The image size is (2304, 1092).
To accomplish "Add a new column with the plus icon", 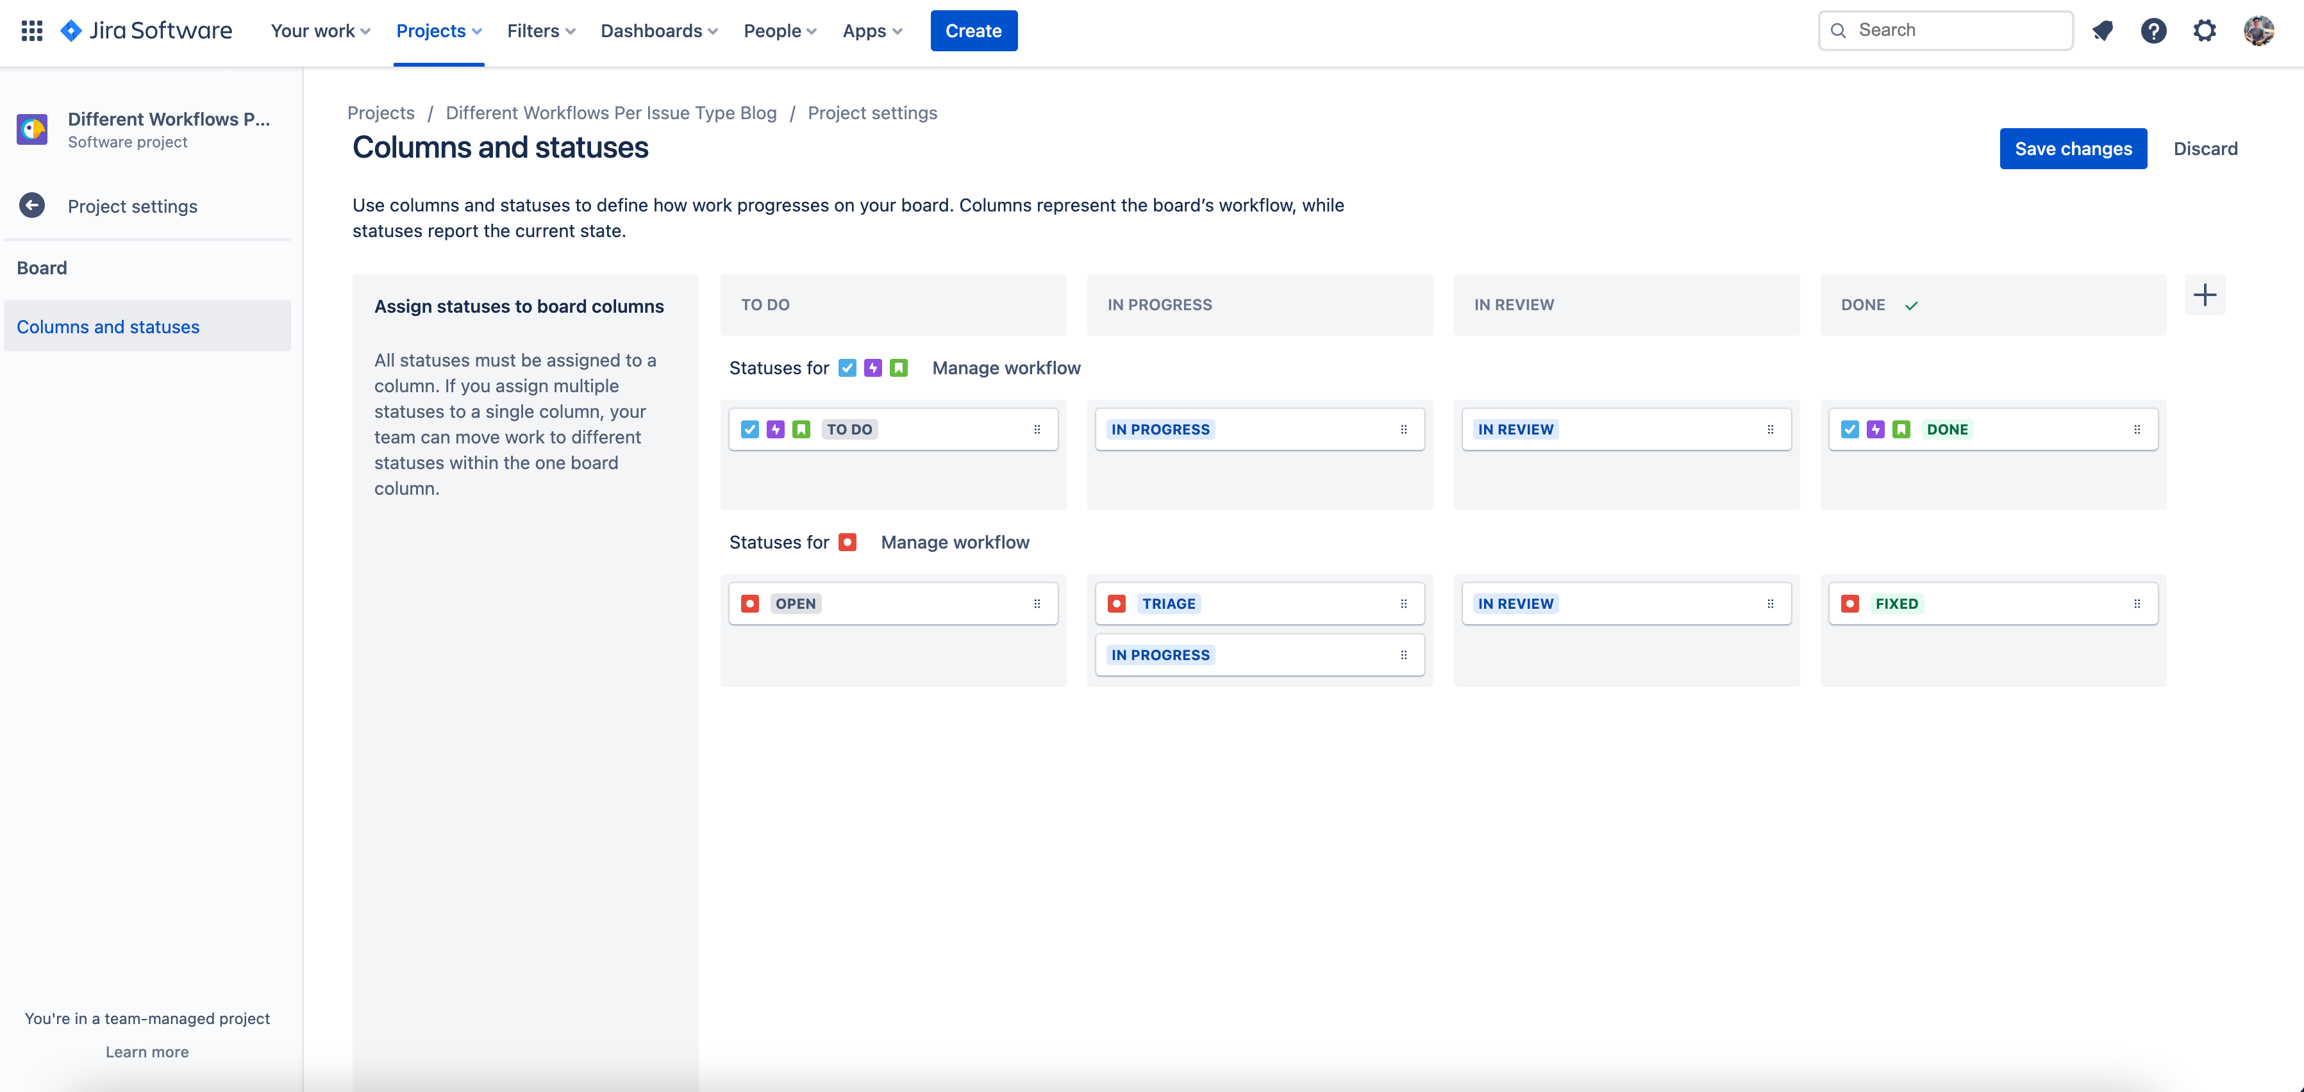I will [x=2206, y=295].
